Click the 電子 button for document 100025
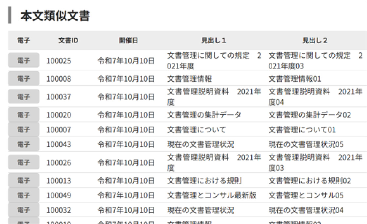This screenshot has width=367, height=224. [x=24, y=60]
